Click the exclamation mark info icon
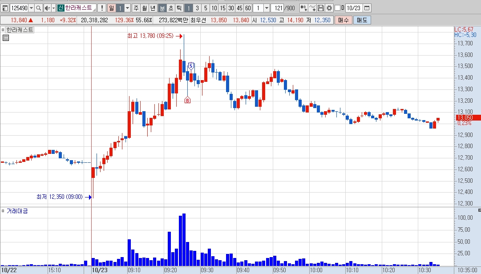Viewport: 481px width, 274px height. (x=102, y=8)
